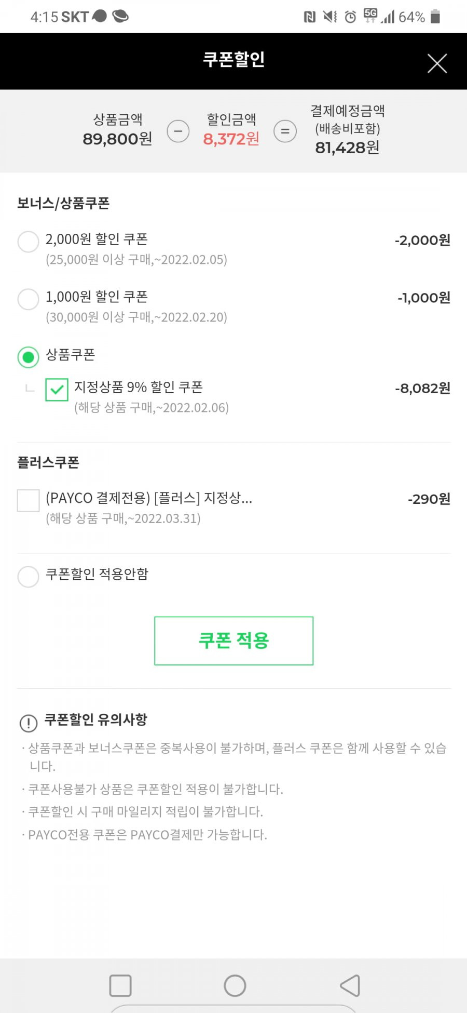The width and height of the screenshot is (467, 1013).
Task: Choose 쿠폰할인 적용안함 radio option
Action: pyautogui.click(x=28, y=577)
